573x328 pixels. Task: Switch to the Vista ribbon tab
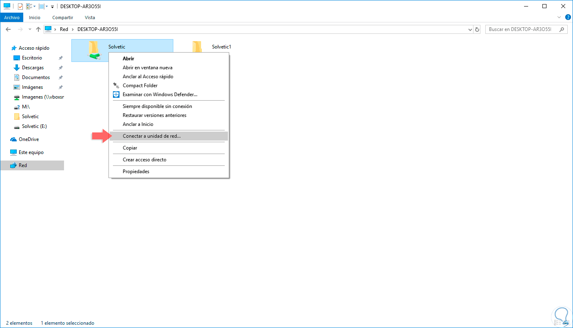pyautogui.click(x=90, y=18)
